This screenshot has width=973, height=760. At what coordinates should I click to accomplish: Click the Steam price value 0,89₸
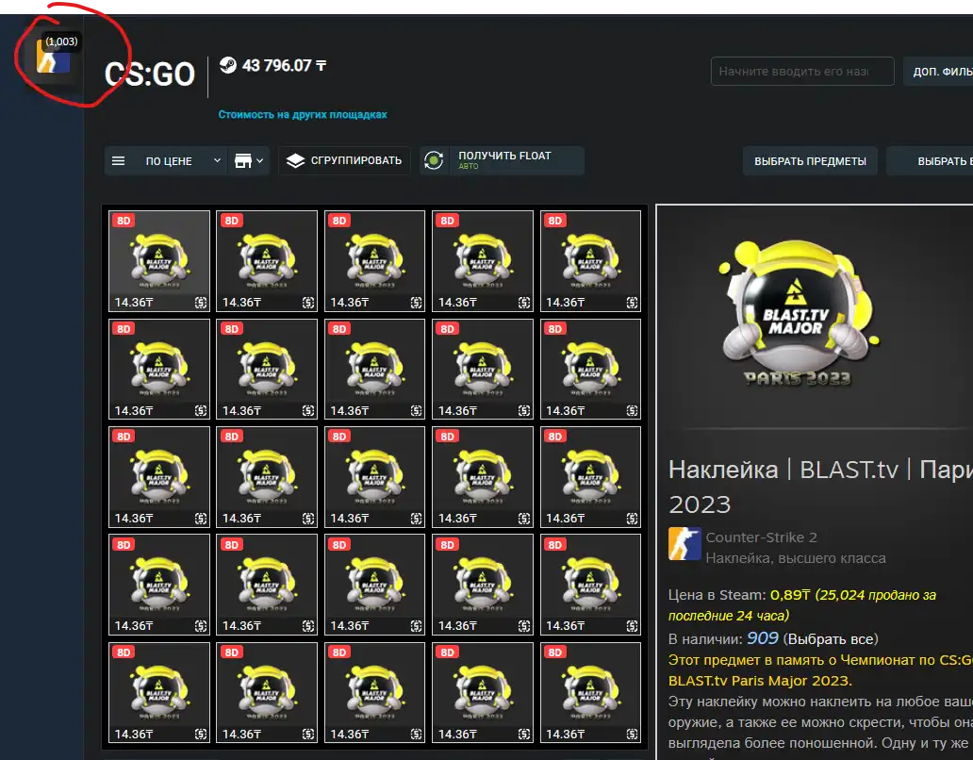tap(790, 595)
